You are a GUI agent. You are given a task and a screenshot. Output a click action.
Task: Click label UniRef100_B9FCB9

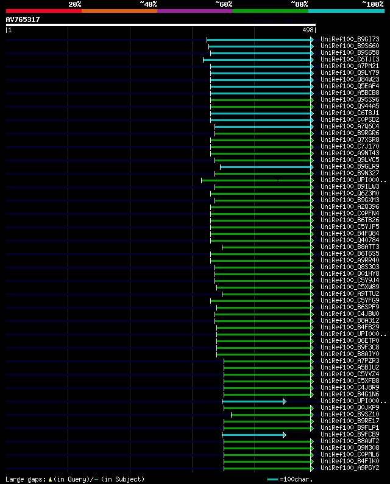click(x=350, y=434)
